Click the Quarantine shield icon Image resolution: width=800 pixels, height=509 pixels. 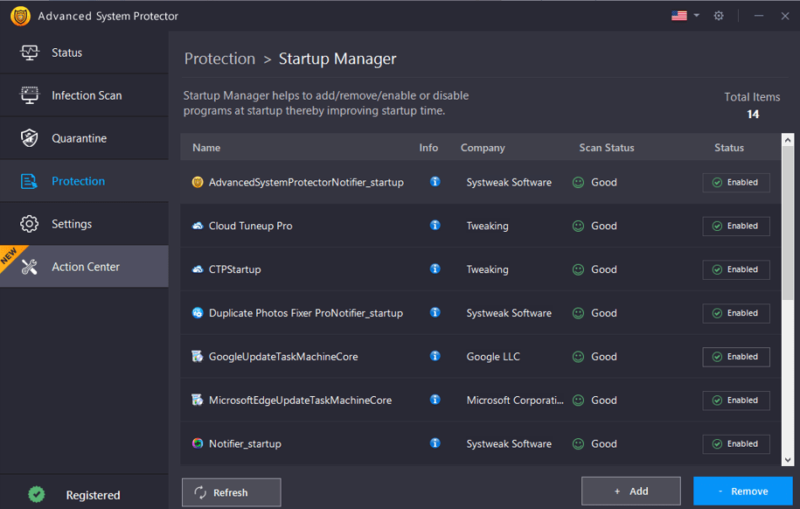tap(29, 138)
